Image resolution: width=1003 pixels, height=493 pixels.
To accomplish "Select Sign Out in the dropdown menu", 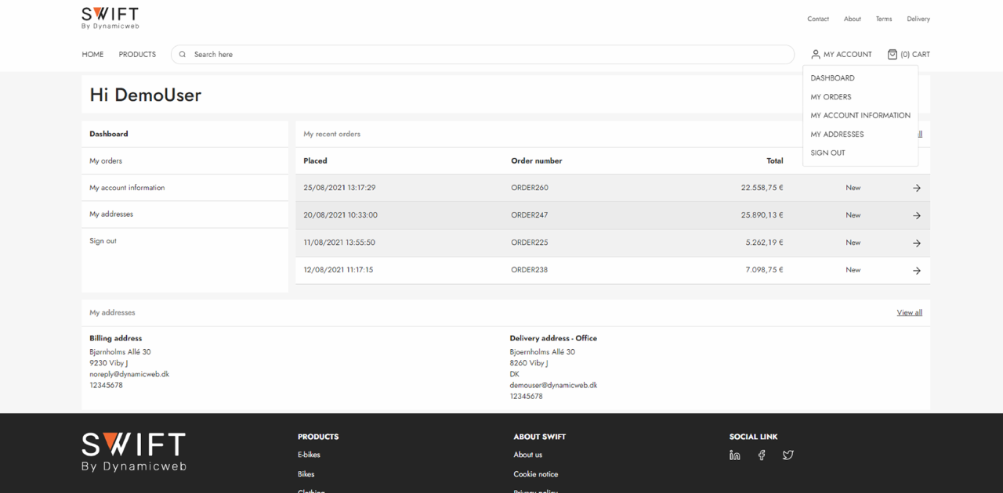I will (827, 153).
